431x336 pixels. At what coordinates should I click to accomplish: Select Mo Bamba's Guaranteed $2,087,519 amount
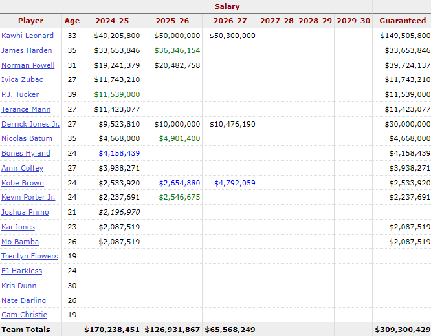click(410, 242)
